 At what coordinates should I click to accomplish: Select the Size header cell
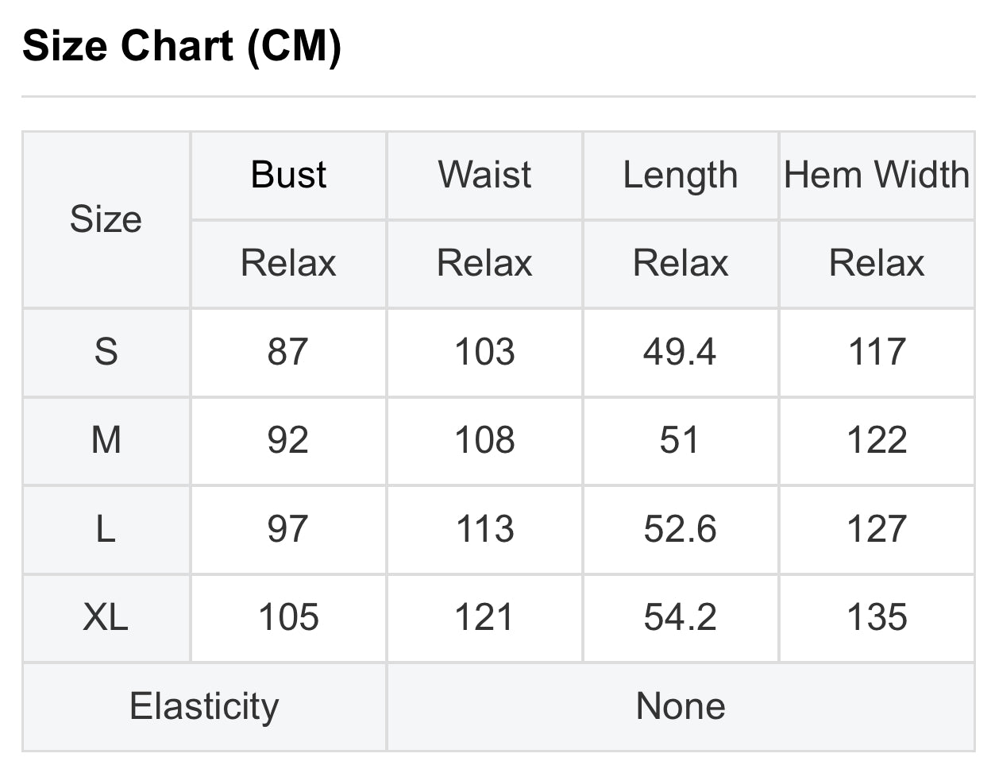tap(106, 219)
